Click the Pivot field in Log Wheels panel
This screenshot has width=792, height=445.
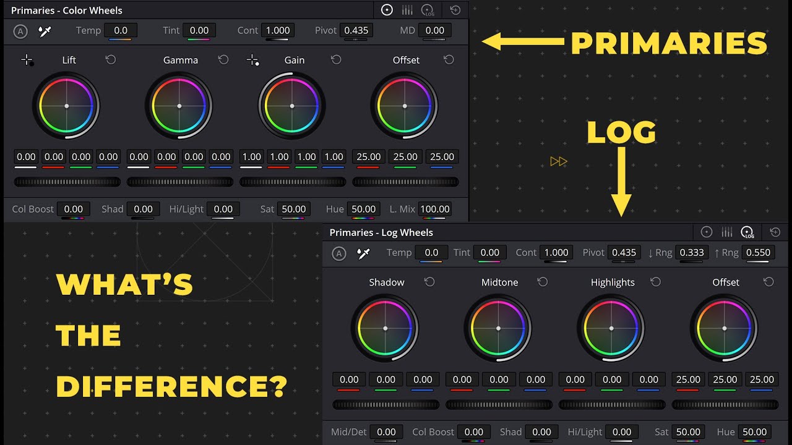click(624, 253)
